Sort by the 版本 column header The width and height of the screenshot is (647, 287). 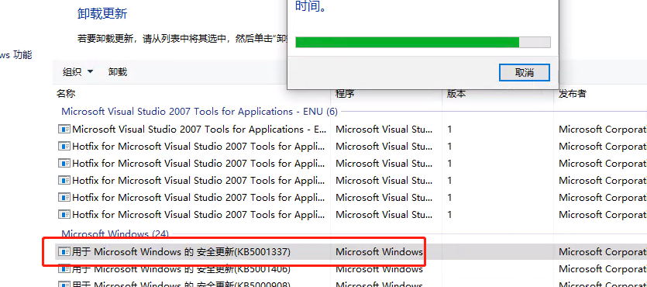[456, 94]
